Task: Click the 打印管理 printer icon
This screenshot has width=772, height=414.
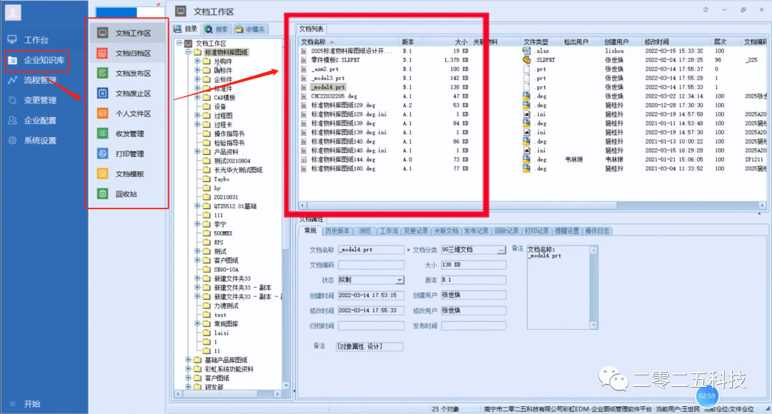Action: (x=103, y=153)
